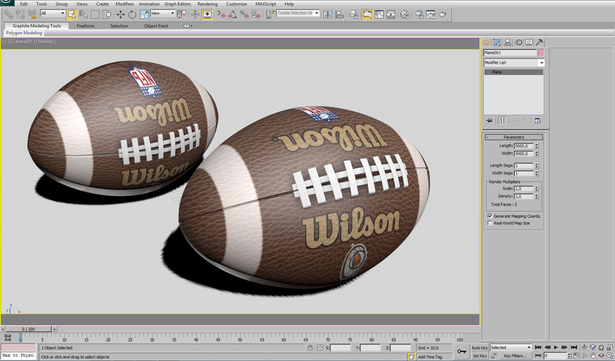This screenshot has height=361, width=615.
Task: Open the MAXScript menu
Action: click(265, 4)
